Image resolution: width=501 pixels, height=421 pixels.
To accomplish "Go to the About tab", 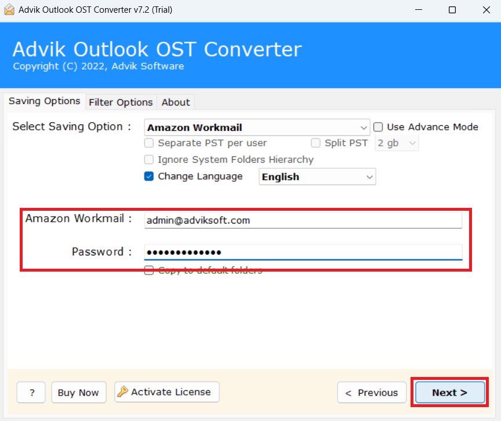I will coord(176,102).
